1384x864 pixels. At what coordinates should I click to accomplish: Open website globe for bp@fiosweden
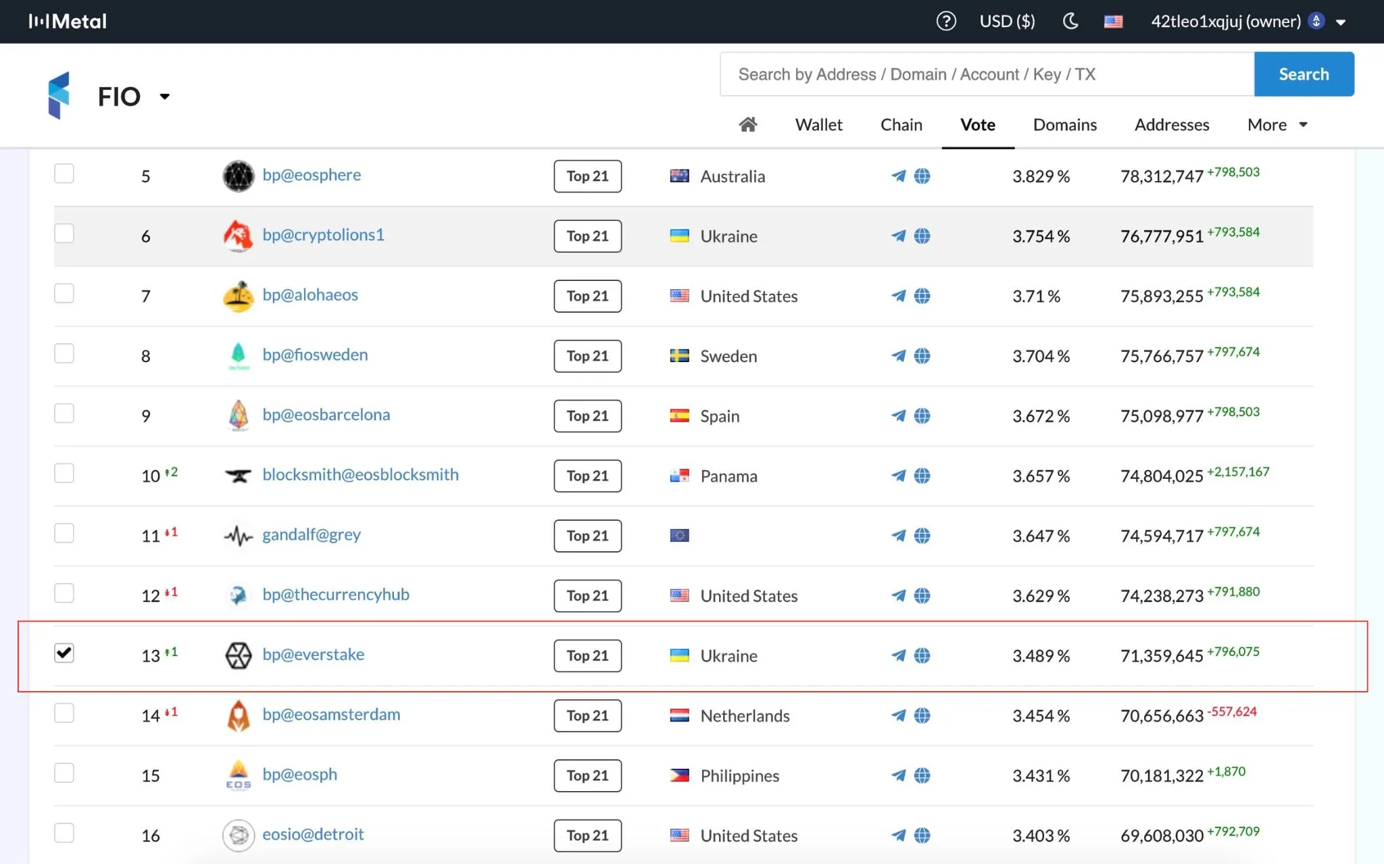pyautogui.click(x=922, y=355)
